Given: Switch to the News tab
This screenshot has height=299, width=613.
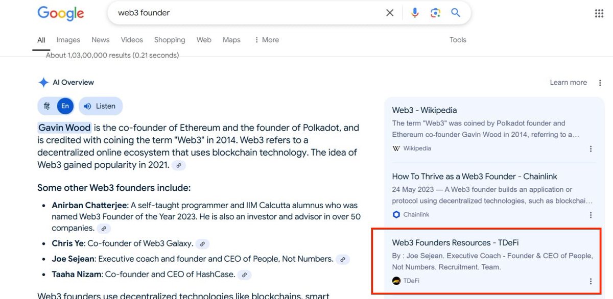Looking at the screenshot, I should point(101,40).
